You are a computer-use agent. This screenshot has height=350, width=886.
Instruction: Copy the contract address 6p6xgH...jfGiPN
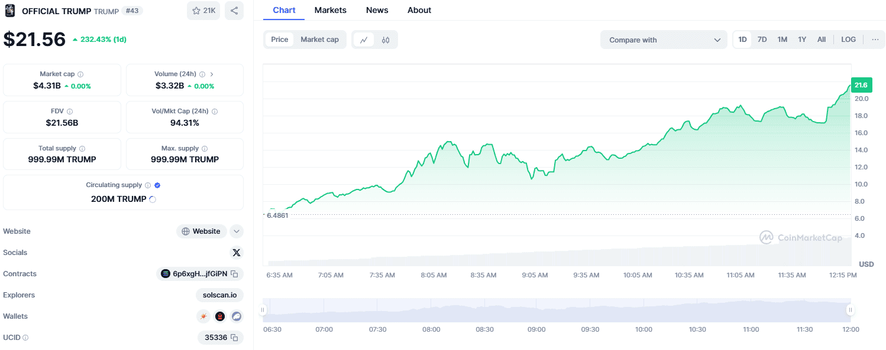click(234, 274)
